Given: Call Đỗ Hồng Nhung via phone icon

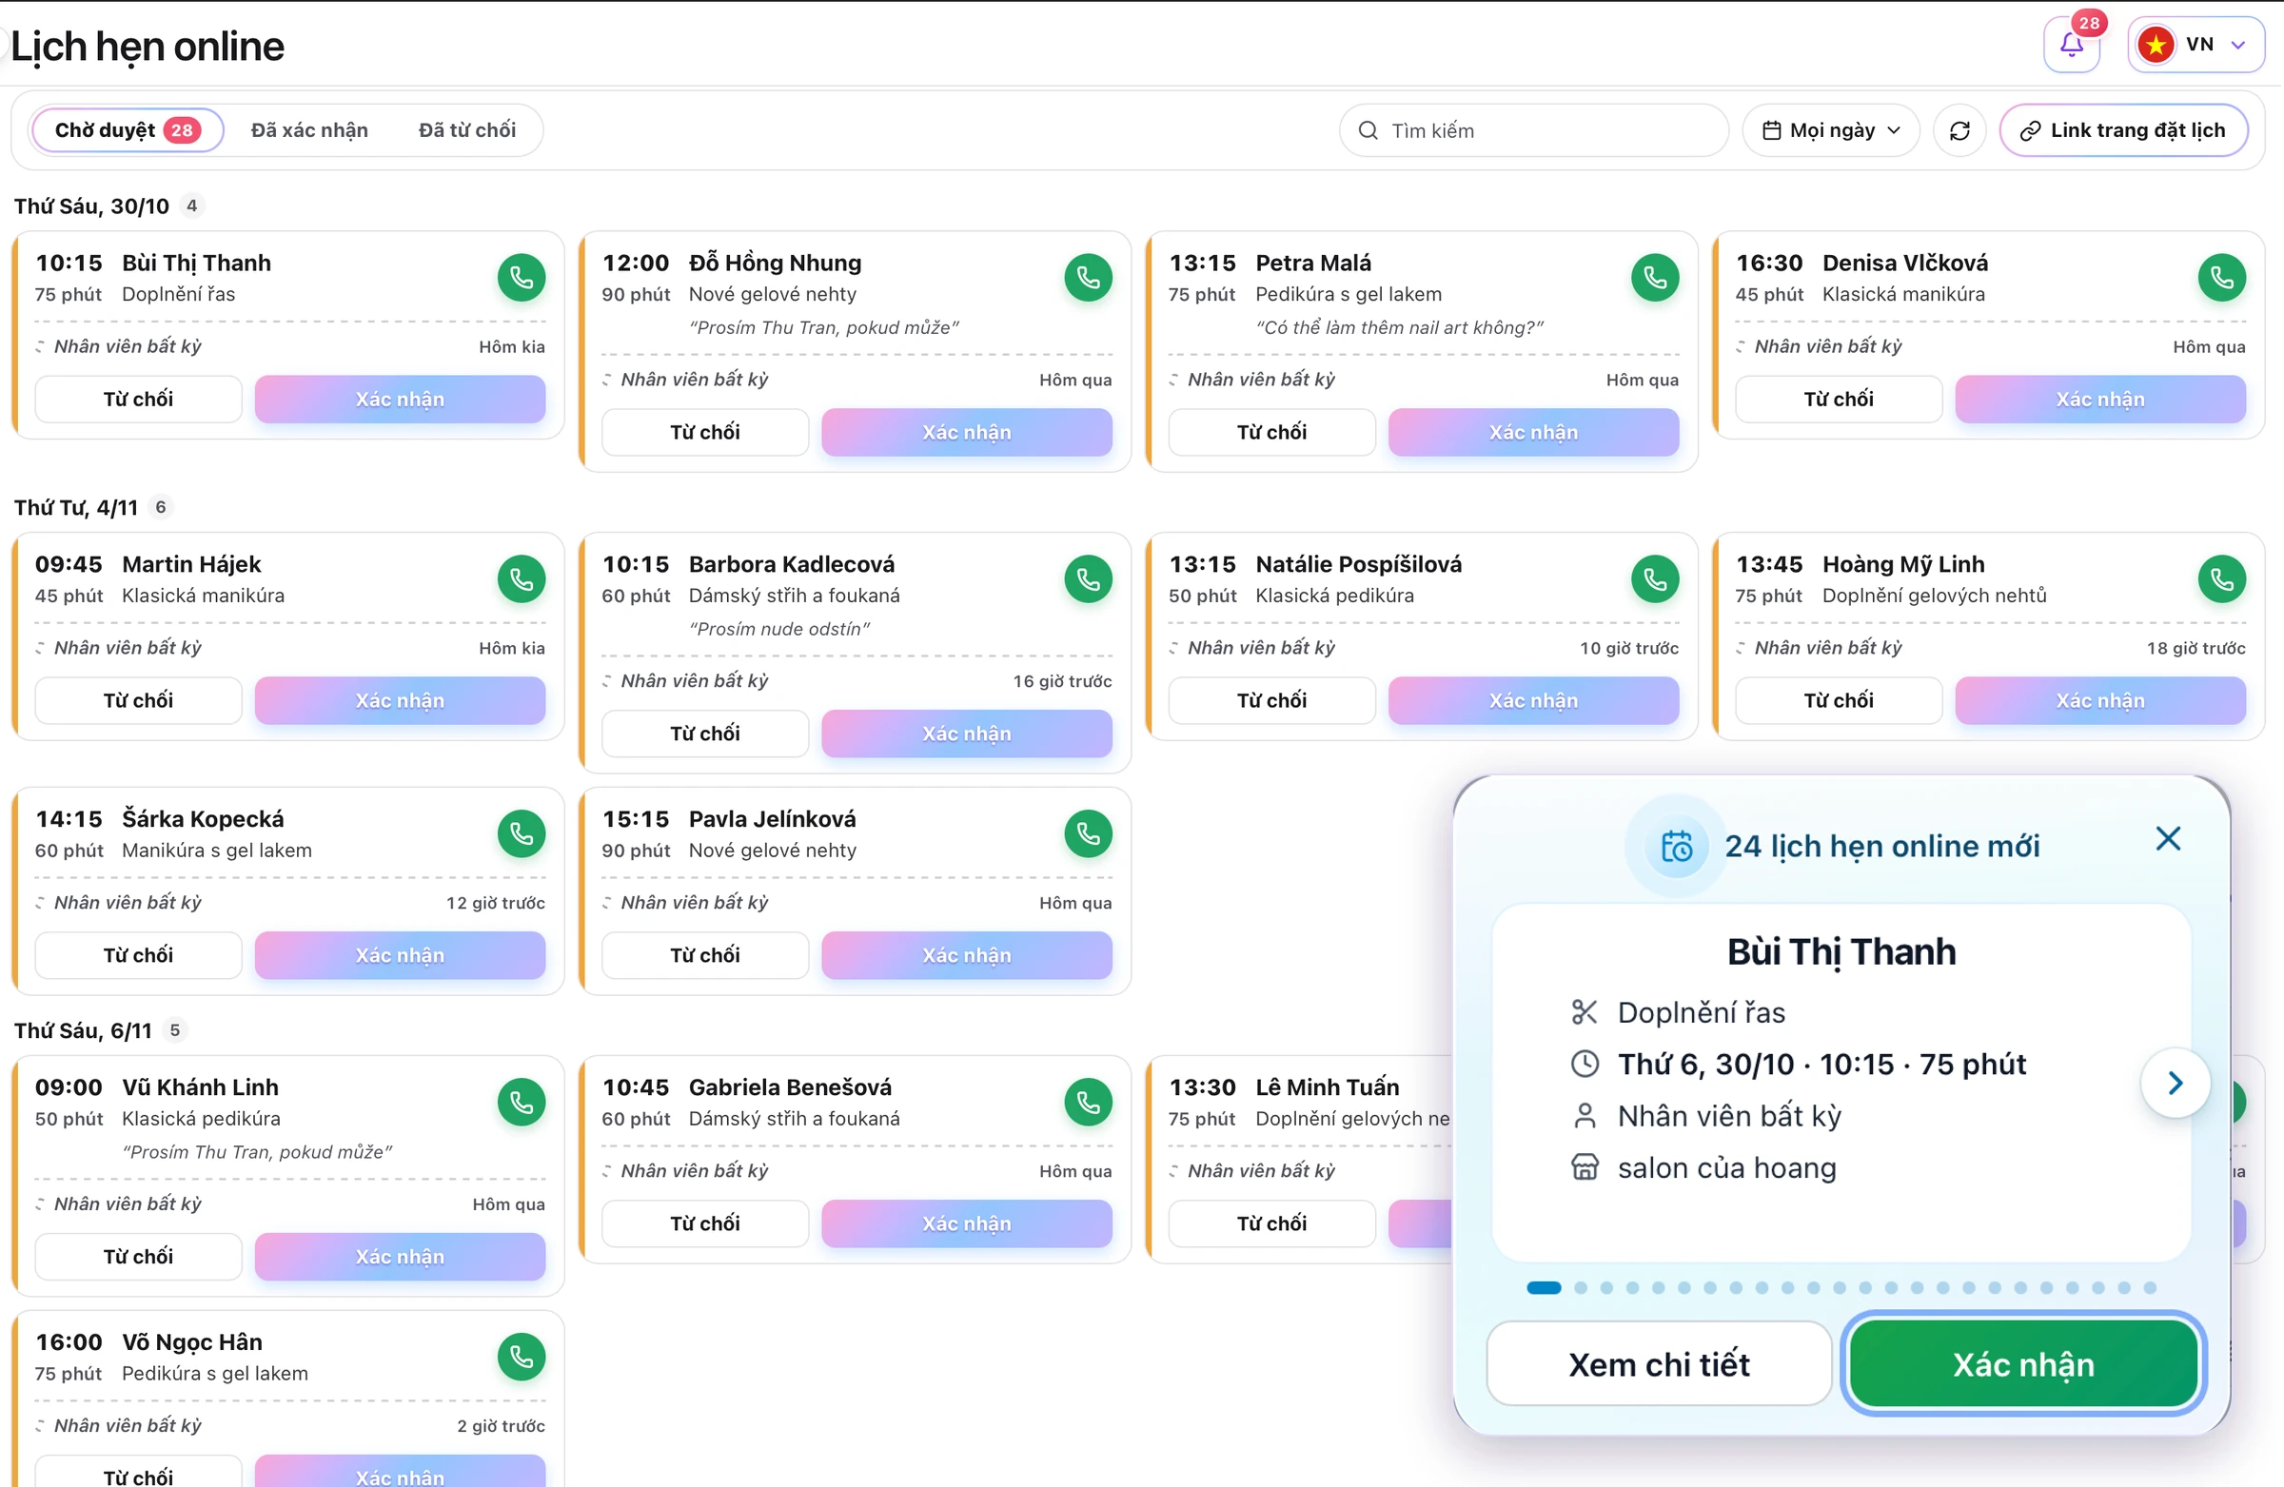Looking at the screenshot, I should [x=1089, y=278].
